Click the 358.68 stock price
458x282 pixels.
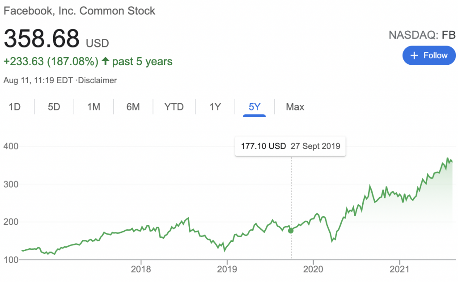42,40
